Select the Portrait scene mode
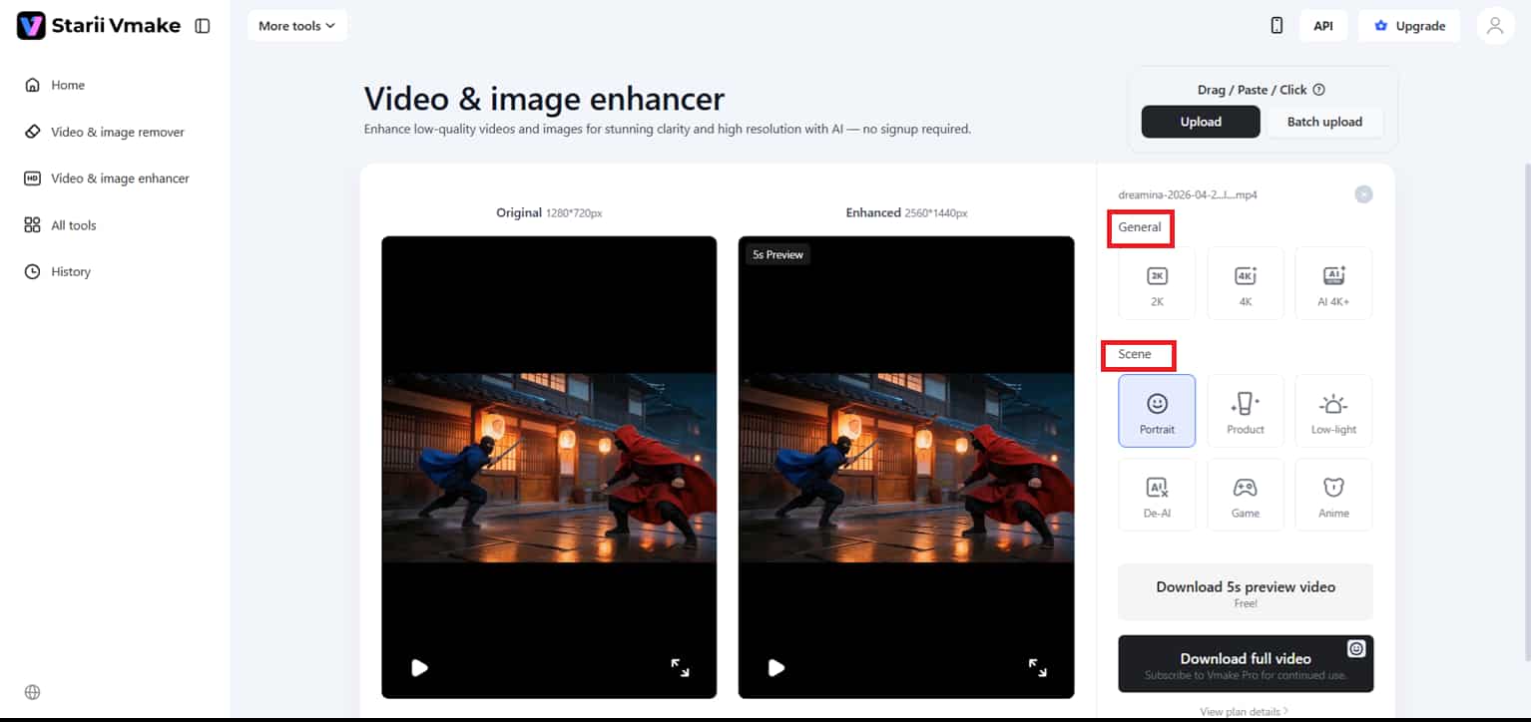This screenshot has height=722, width=1531. pyautogui.click(x=1157, y=411)
